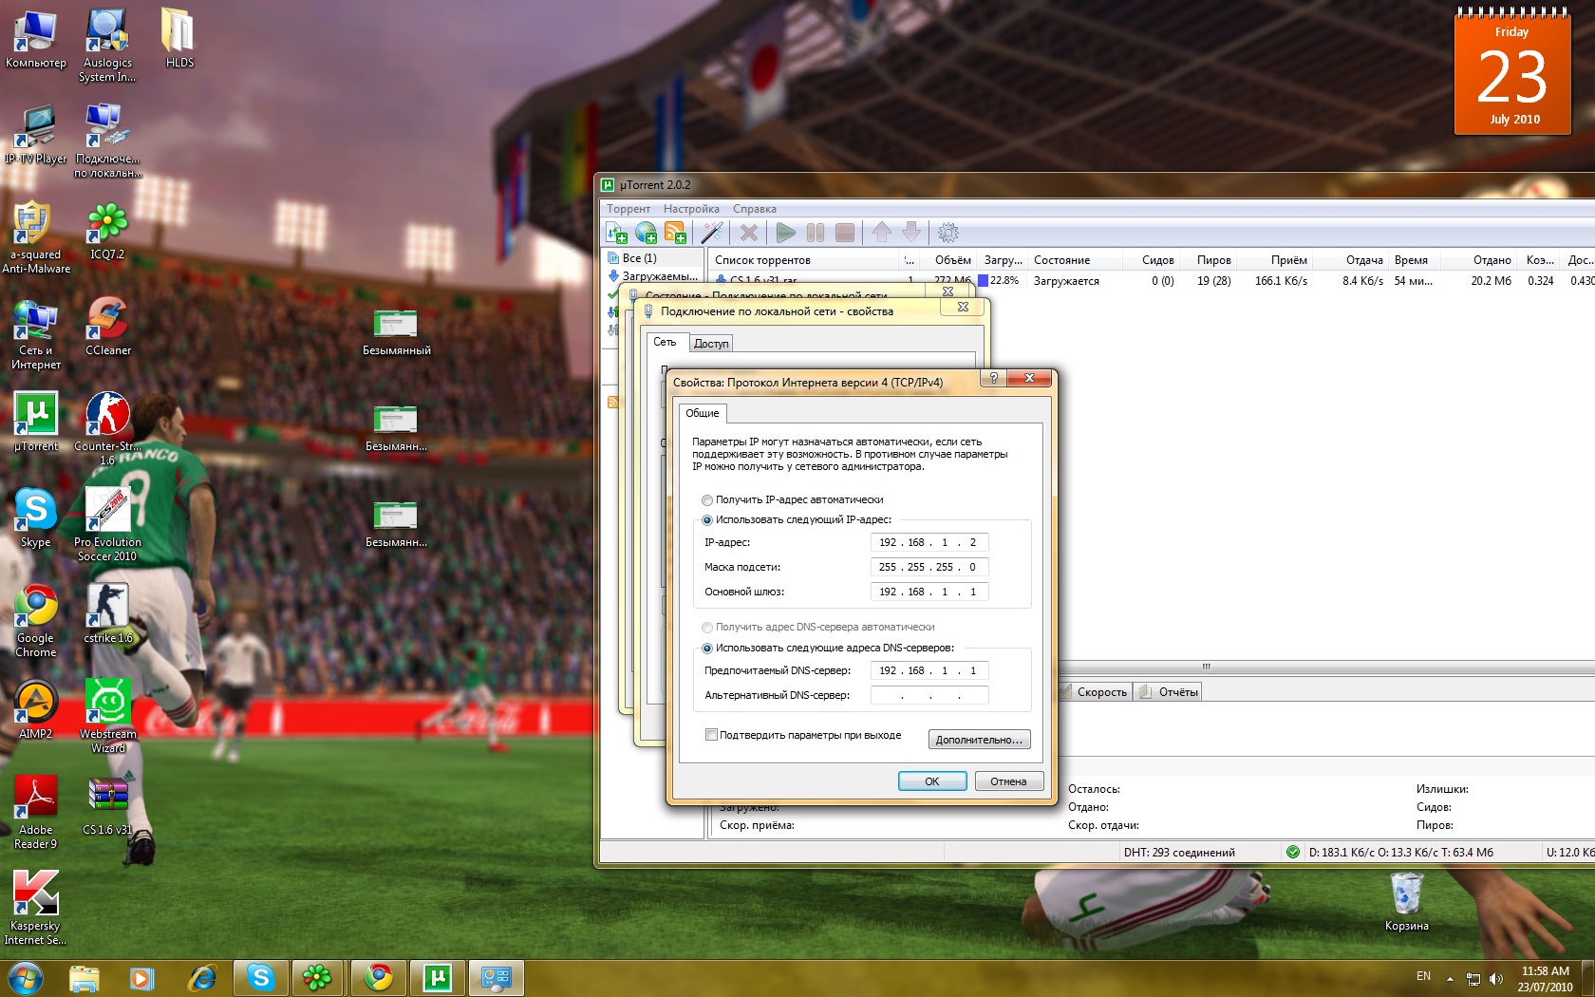Open Kaspersky Internet Security desktop icon
This screenshot has width=1595, height=997.
(35, 909)
